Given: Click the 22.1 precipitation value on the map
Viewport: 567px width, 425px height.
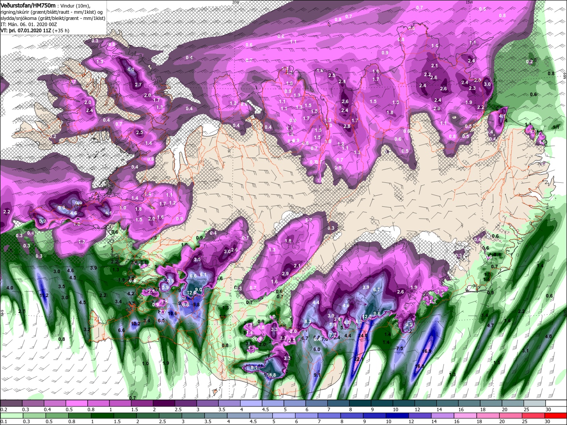Looking at the screenshot, I should (358, 359).
